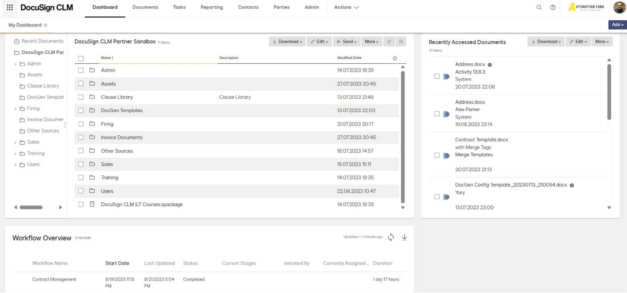Click document icon of Address.docx Activity 13.8.3
Image resolution: width=627 pixels, height=293 pixels.
[446, 76]
